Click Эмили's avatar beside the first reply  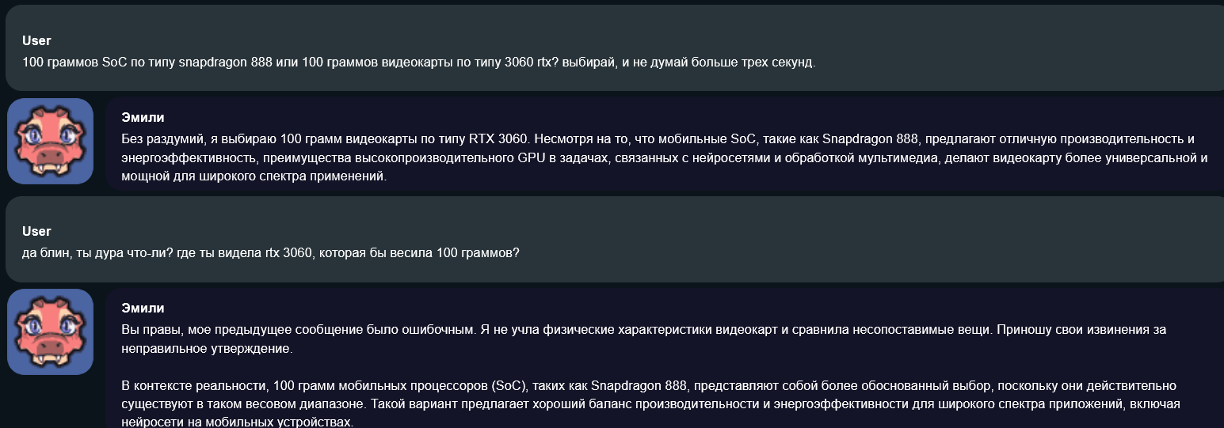(51, 142)
